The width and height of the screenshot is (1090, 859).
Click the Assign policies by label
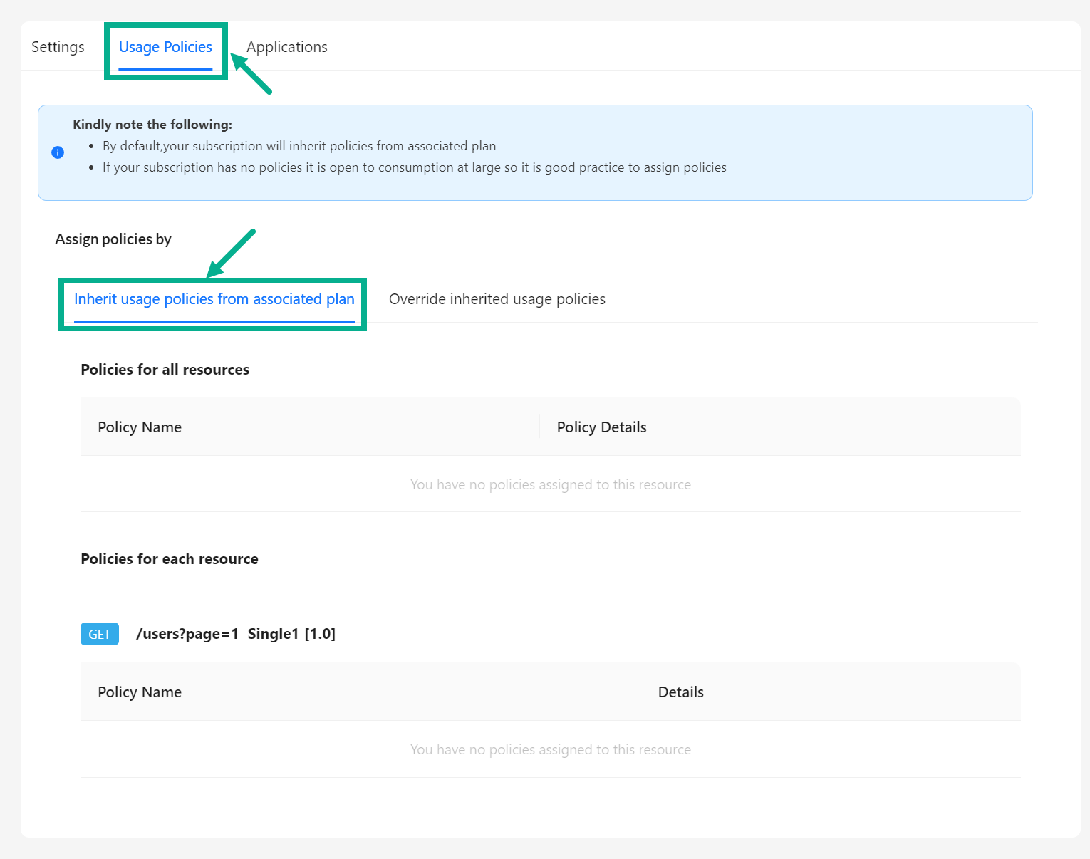tap(113, 239)
